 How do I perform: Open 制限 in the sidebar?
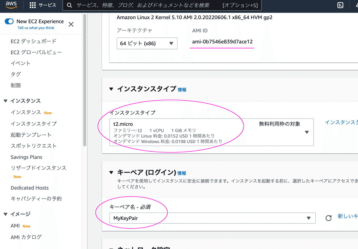coord(16,85)
